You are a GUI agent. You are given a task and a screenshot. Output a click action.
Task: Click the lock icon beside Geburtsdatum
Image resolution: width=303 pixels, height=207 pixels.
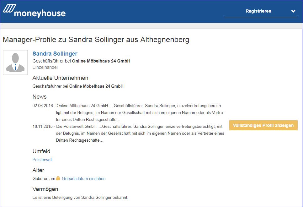tap(58, 178)
